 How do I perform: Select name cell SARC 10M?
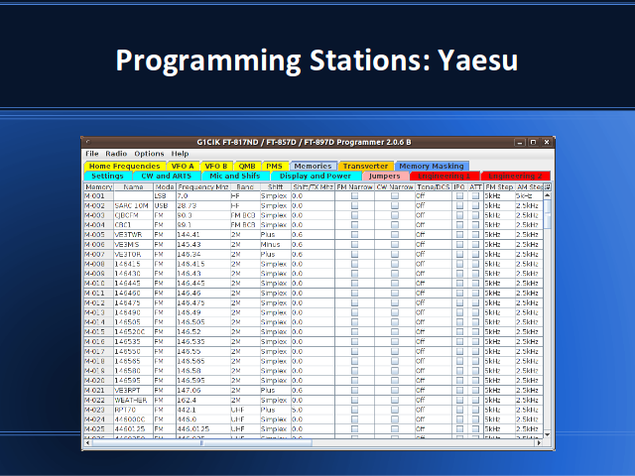coord(134,205)
